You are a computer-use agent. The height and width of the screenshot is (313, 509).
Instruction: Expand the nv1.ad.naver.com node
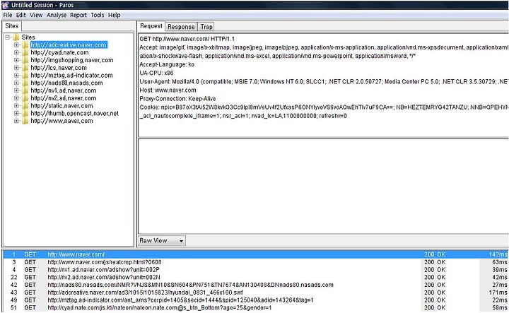16,90
